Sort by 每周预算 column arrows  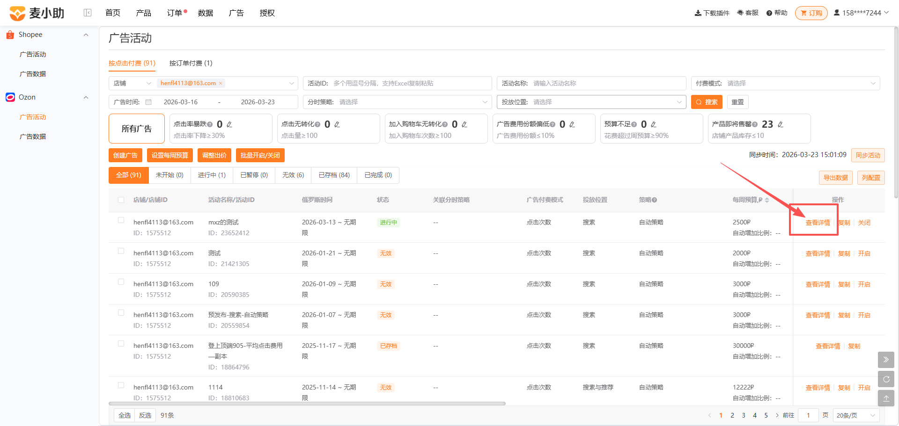pos(767,200)
